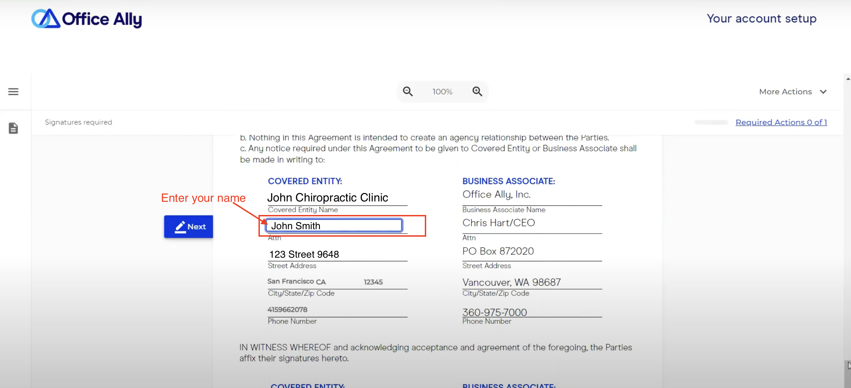Click the Your account setup title

[x=762, y=18]
